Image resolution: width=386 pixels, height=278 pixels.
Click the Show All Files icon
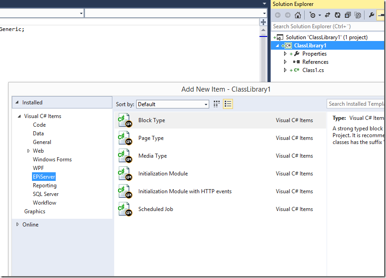point(358,15)
